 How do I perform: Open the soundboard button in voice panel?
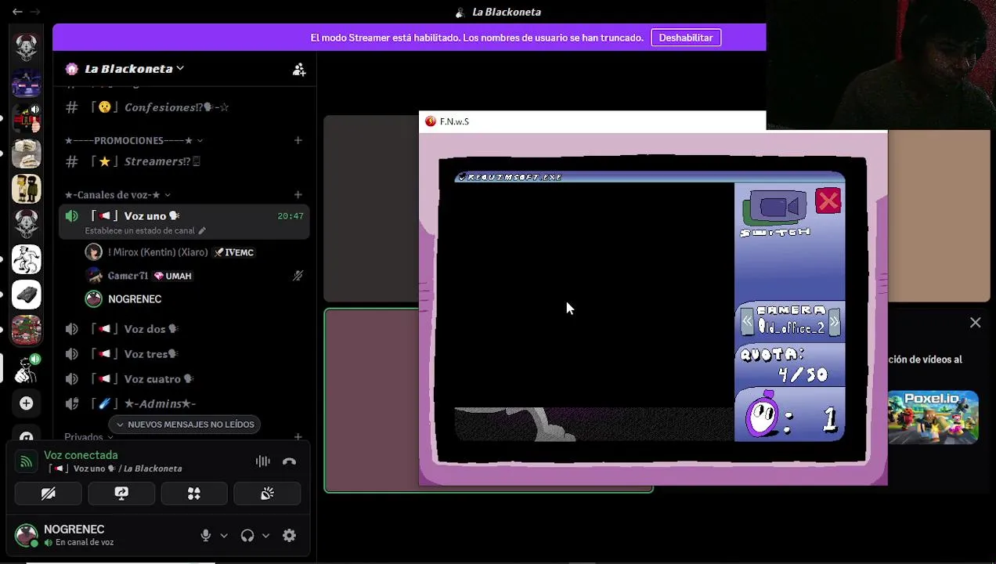pyautogui.click(x=267, y=493)
